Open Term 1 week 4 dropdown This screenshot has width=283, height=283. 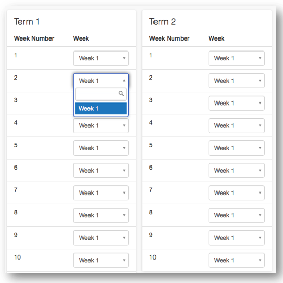(x=101, y=125)
